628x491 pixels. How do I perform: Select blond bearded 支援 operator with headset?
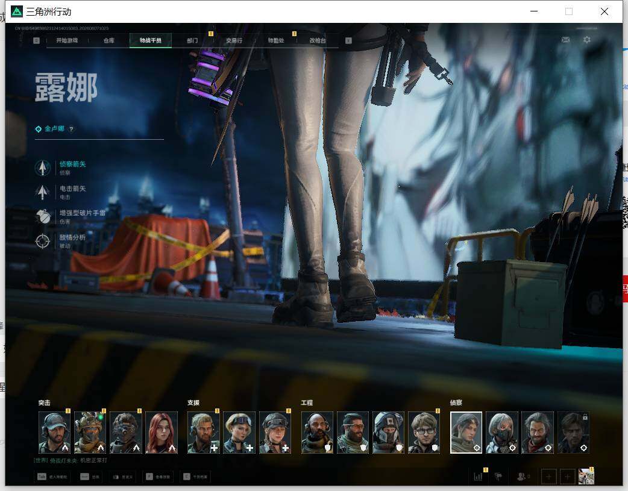204,433
